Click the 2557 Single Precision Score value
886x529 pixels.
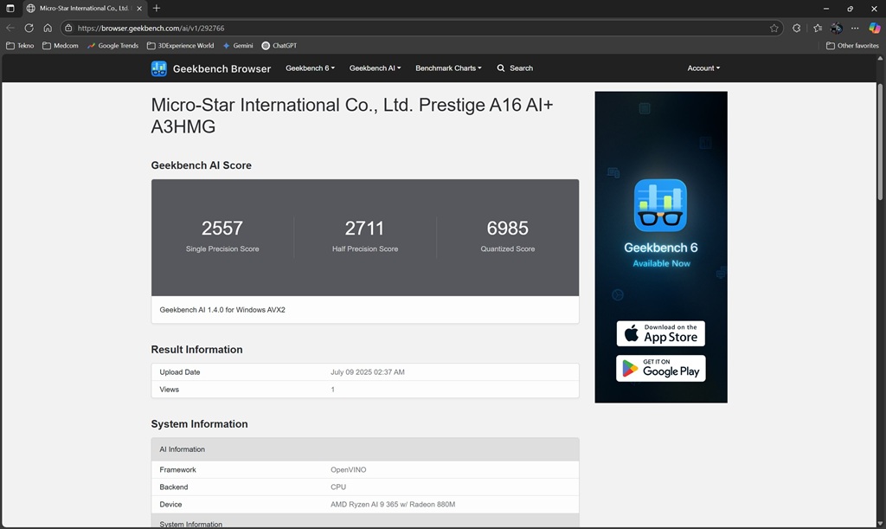222,229
